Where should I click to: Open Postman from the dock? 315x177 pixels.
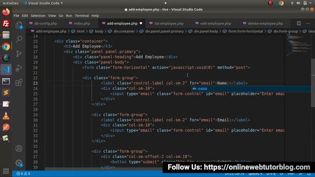point(6,127)
